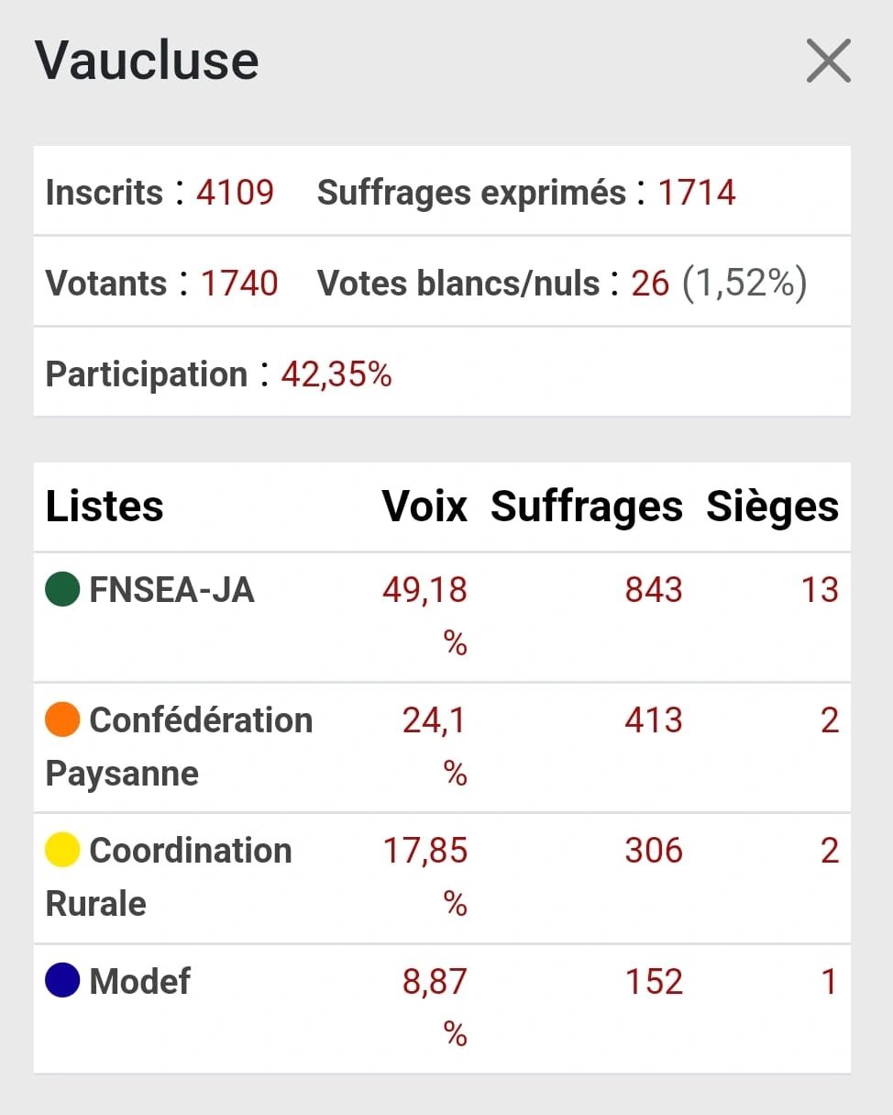The image size is (893, 1115).
Task: Select the Modef list name
Action: click(139, 982)
